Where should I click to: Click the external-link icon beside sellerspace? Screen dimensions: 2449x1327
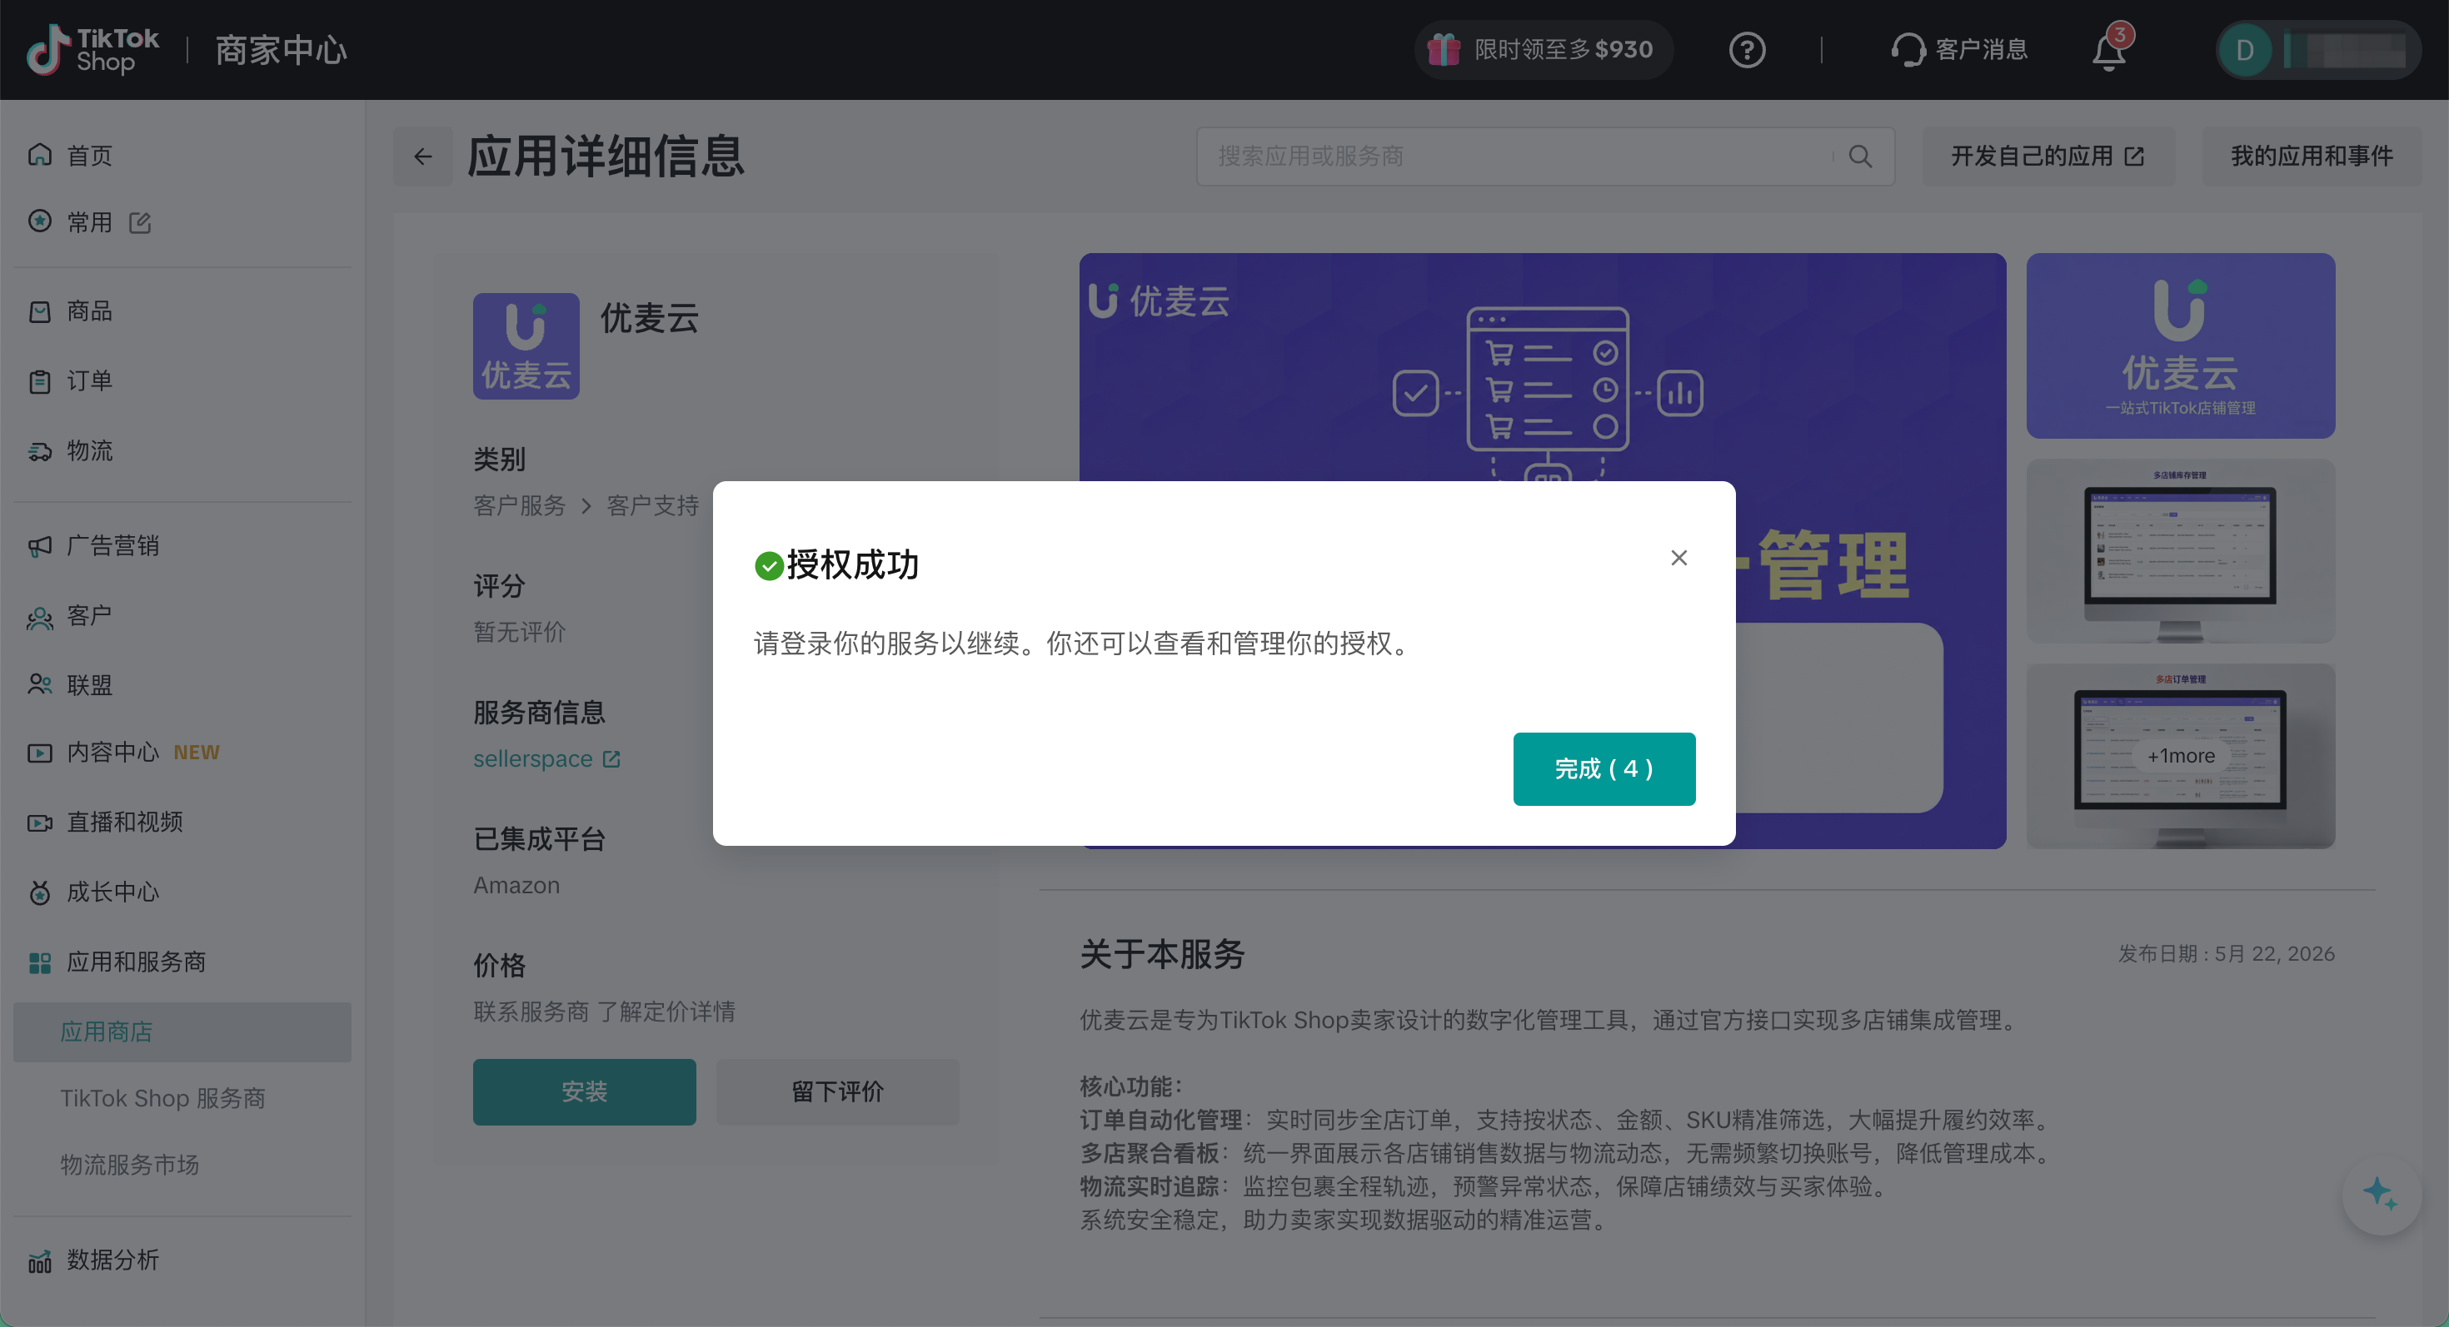pyautogui.click(x=611, y=759)
